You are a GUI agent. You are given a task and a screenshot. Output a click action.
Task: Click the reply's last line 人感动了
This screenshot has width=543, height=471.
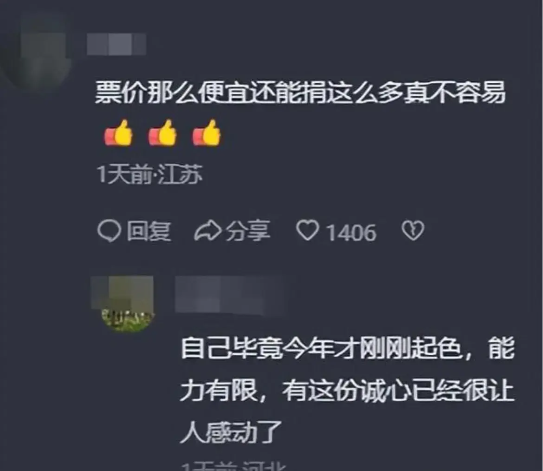click(x=231, y=432)
